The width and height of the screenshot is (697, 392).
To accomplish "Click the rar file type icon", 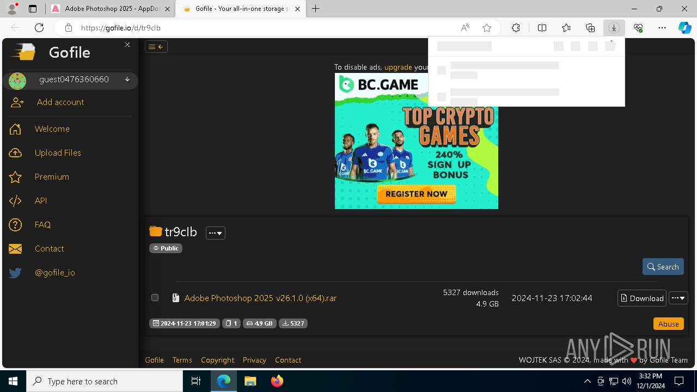I will click(x=175, y=298).
